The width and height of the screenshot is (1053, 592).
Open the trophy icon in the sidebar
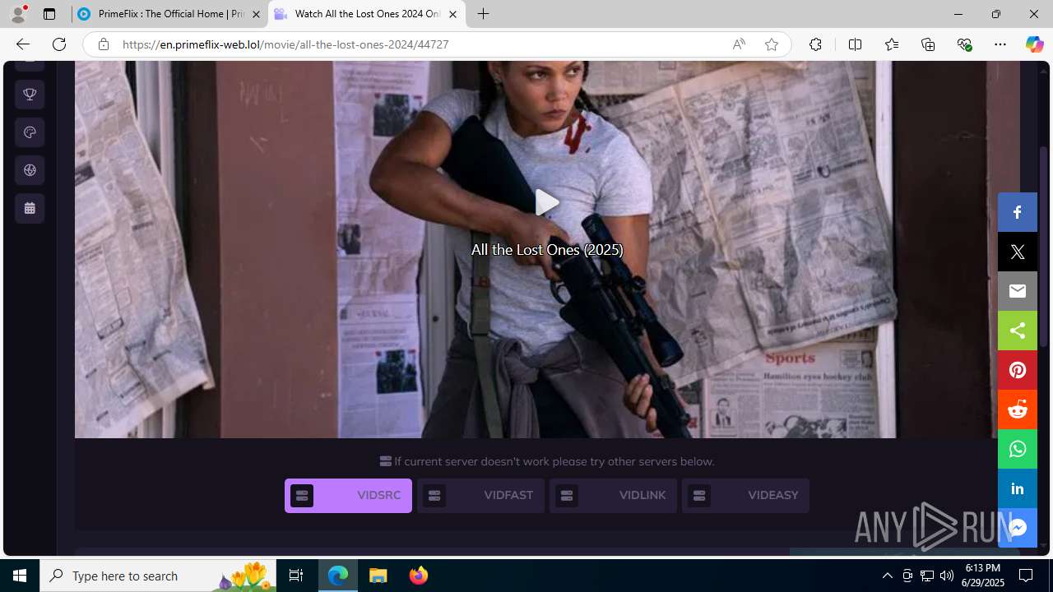[x=30, y=95]
